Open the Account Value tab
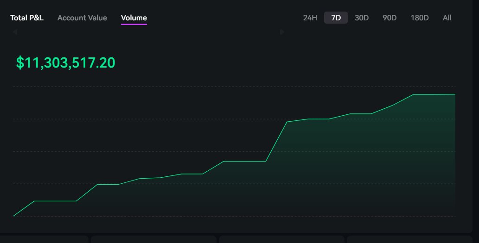This screenshot has width=479, height=243. (82, 18)
